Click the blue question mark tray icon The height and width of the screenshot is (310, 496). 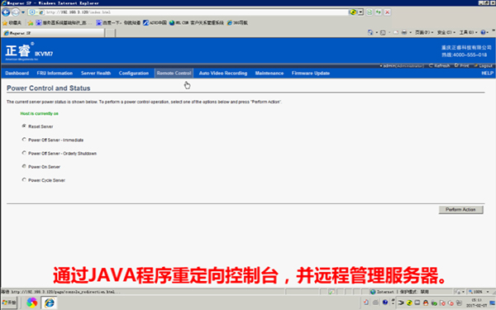(x=385, y=303)
